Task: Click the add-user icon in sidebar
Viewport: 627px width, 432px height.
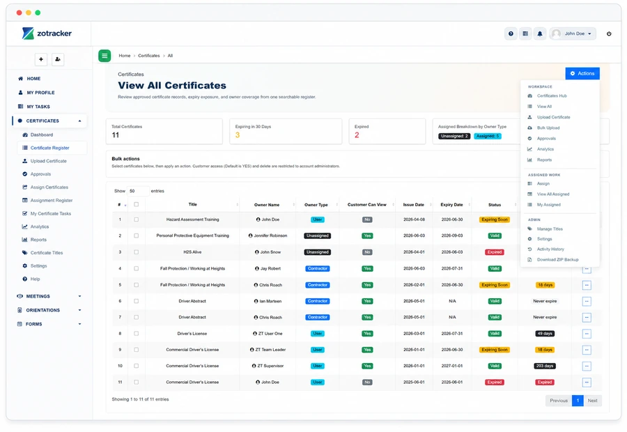Action: (58, 59)
